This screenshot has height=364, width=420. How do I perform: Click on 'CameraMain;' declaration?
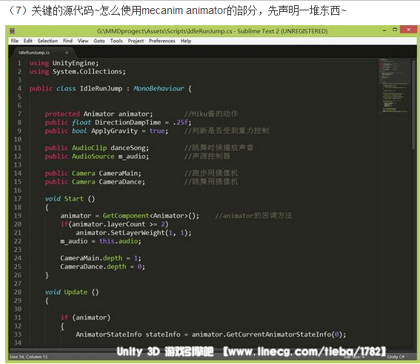pos(120,173)
